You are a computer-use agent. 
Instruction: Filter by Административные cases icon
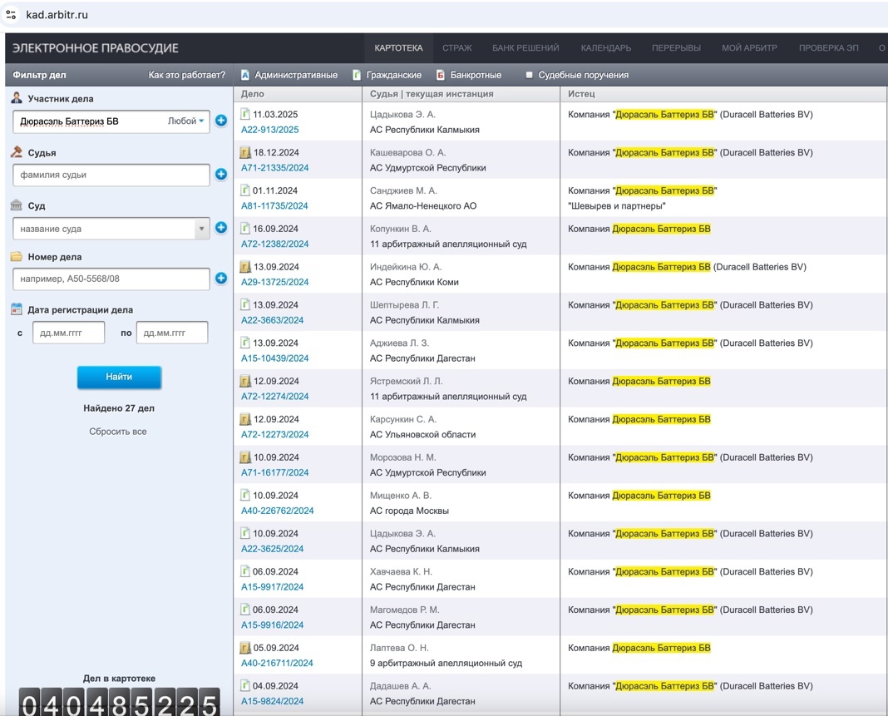[x=245, y=75]
